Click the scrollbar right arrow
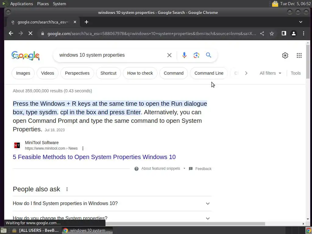The height and width of the screenshot is (234, 312). 303,224
